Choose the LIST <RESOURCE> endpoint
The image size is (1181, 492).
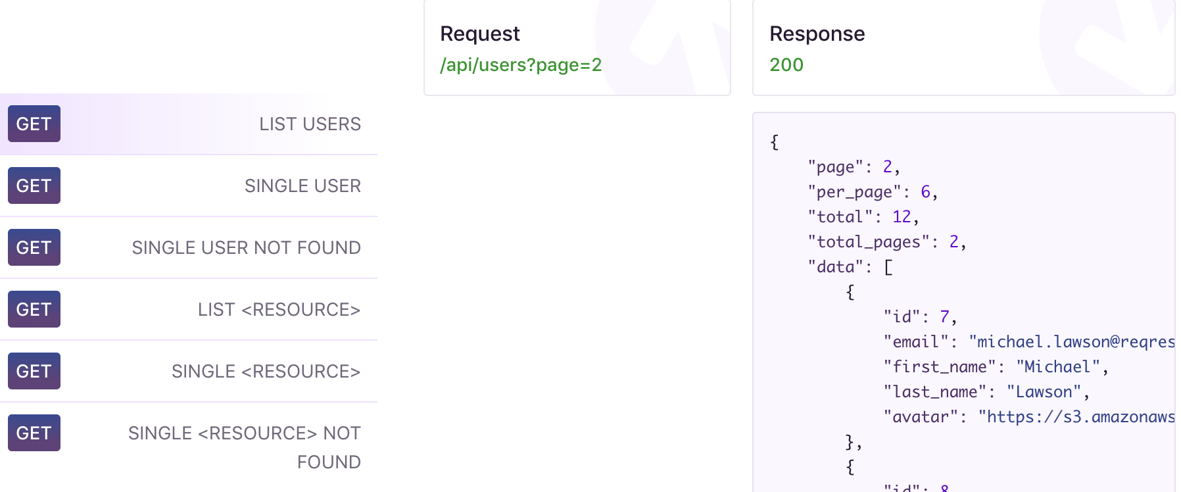coord(279,309)
